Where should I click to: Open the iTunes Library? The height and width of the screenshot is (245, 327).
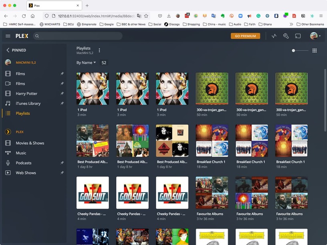(28, 104)
